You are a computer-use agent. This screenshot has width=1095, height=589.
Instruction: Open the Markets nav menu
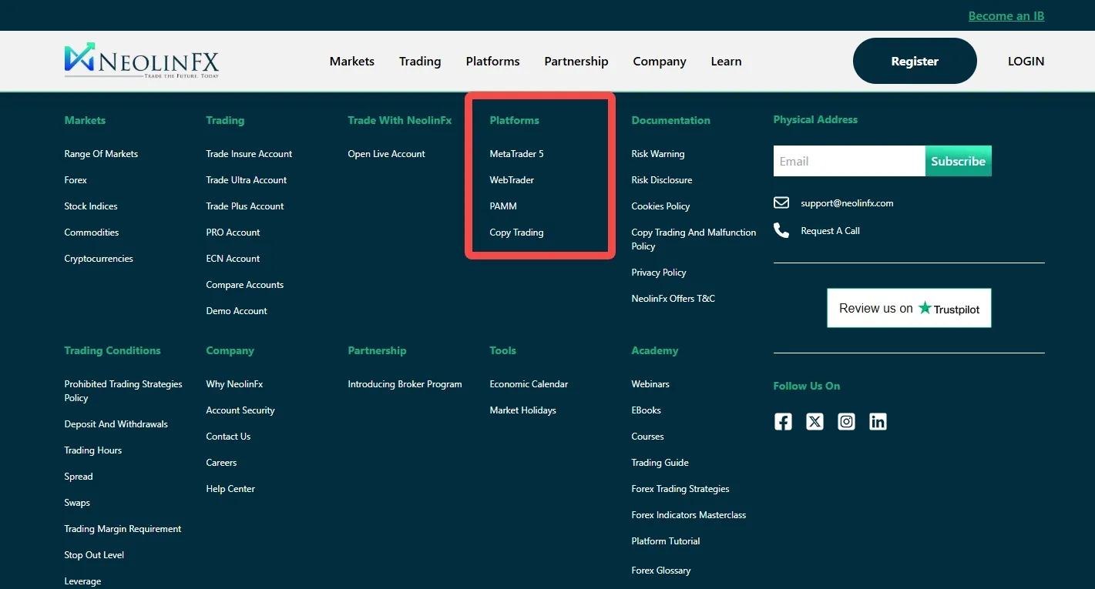point(352,62)
